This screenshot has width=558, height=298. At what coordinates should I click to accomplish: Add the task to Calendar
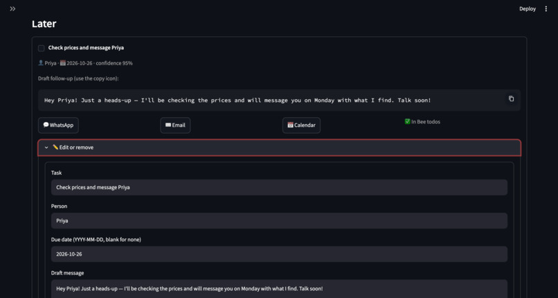(x=301, y=125)
